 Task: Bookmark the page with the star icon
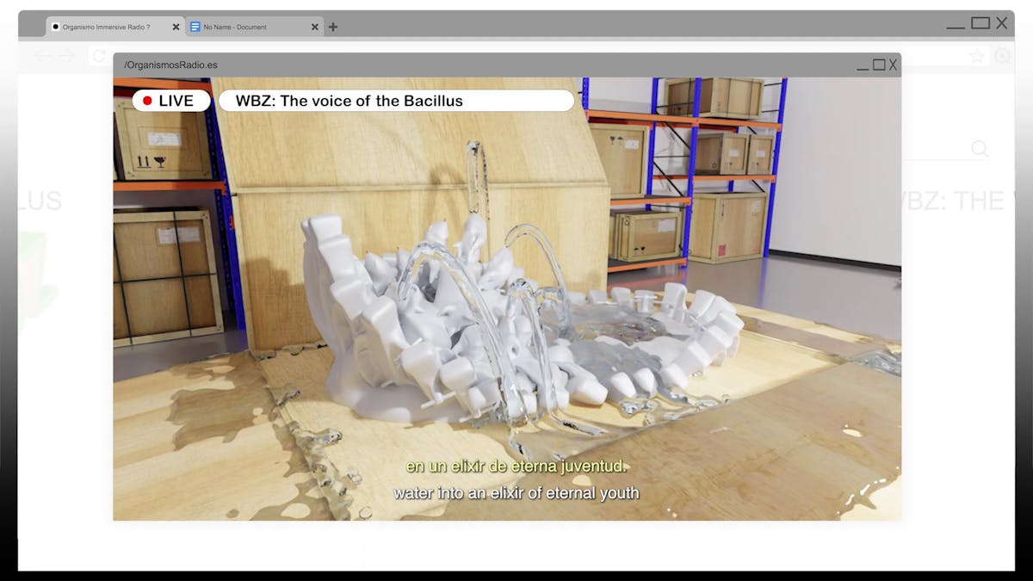point(976,56)
